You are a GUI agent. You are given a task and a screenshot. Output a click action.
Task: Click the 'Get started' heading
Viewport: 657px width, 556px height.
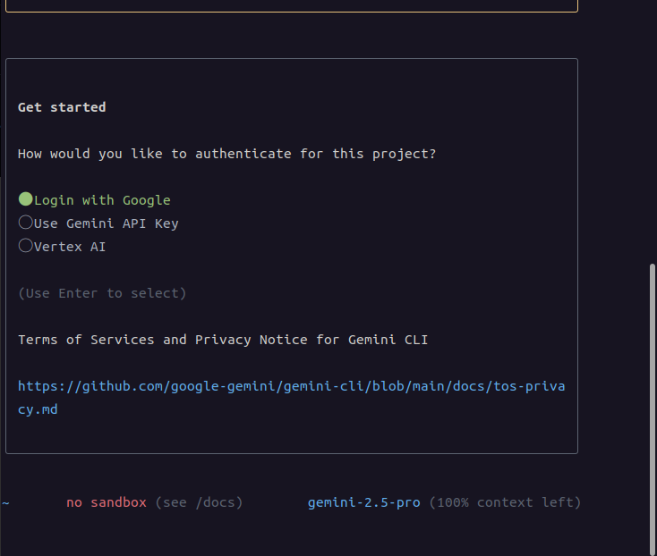62,107
